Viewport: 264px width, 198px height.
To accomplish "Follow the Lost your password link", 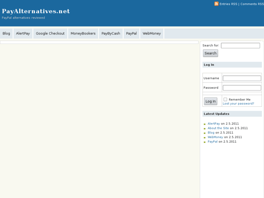I will click(239, 104).
